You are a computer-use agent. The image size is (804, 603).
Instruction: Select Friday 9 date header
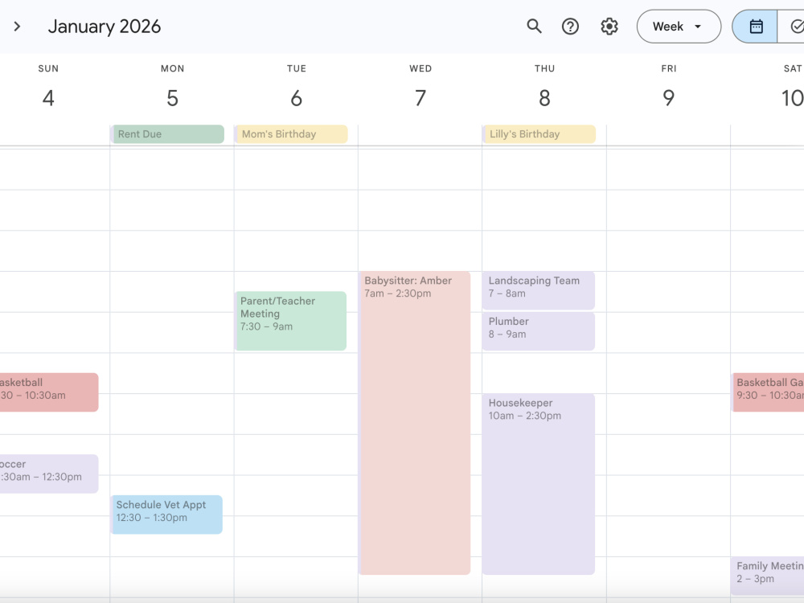click(x=669, y=98)
